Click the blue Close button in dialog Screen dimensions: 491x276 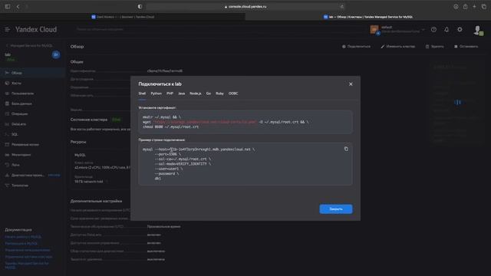click(336, 209)
